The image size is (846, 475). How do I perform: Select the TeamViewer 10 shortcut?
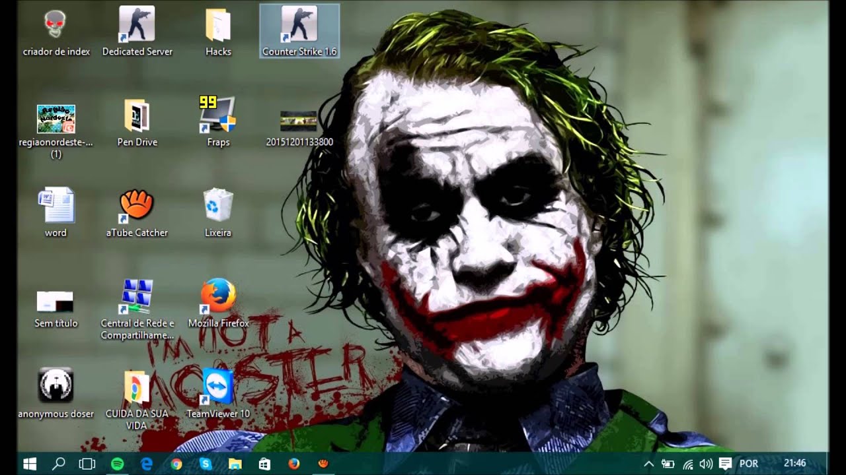(x=218, y=394)
